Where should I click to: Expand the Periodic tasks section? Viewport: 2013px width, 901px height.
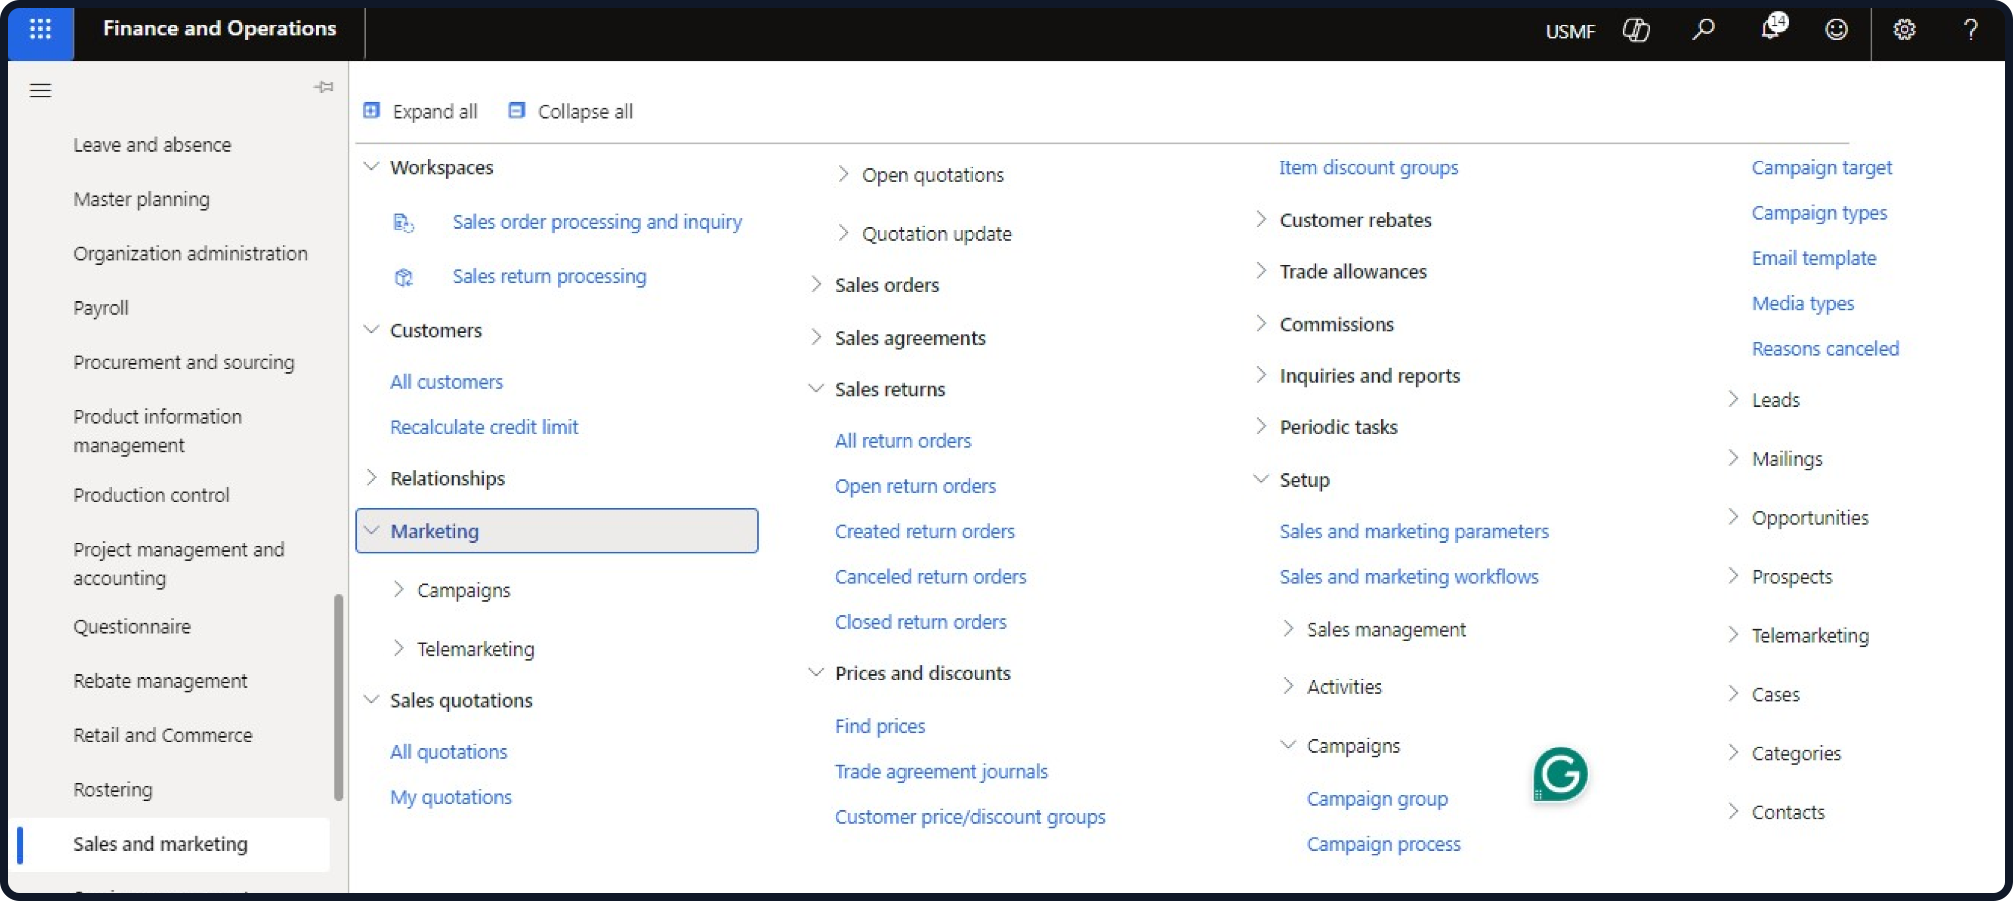(1261, 427)
